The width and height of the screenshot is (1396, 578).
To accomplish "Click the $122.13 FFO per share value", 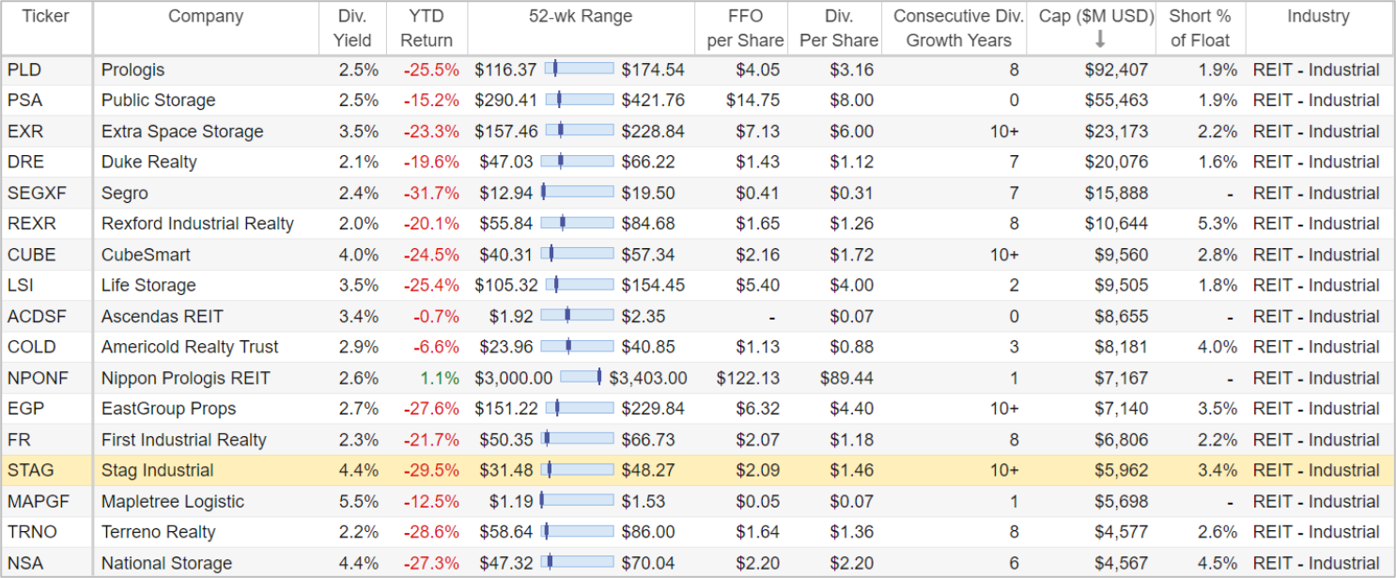I will pos(749,378).
